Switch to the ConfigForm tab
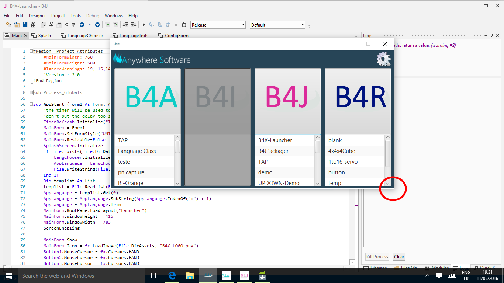504x283 pixels. click(173, 36)
